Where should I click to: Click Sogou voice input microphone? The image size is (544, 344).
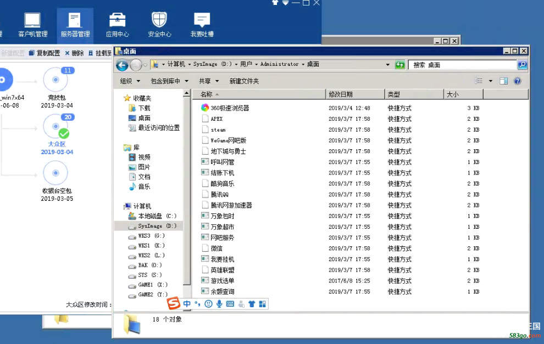(x=219, y=304)
